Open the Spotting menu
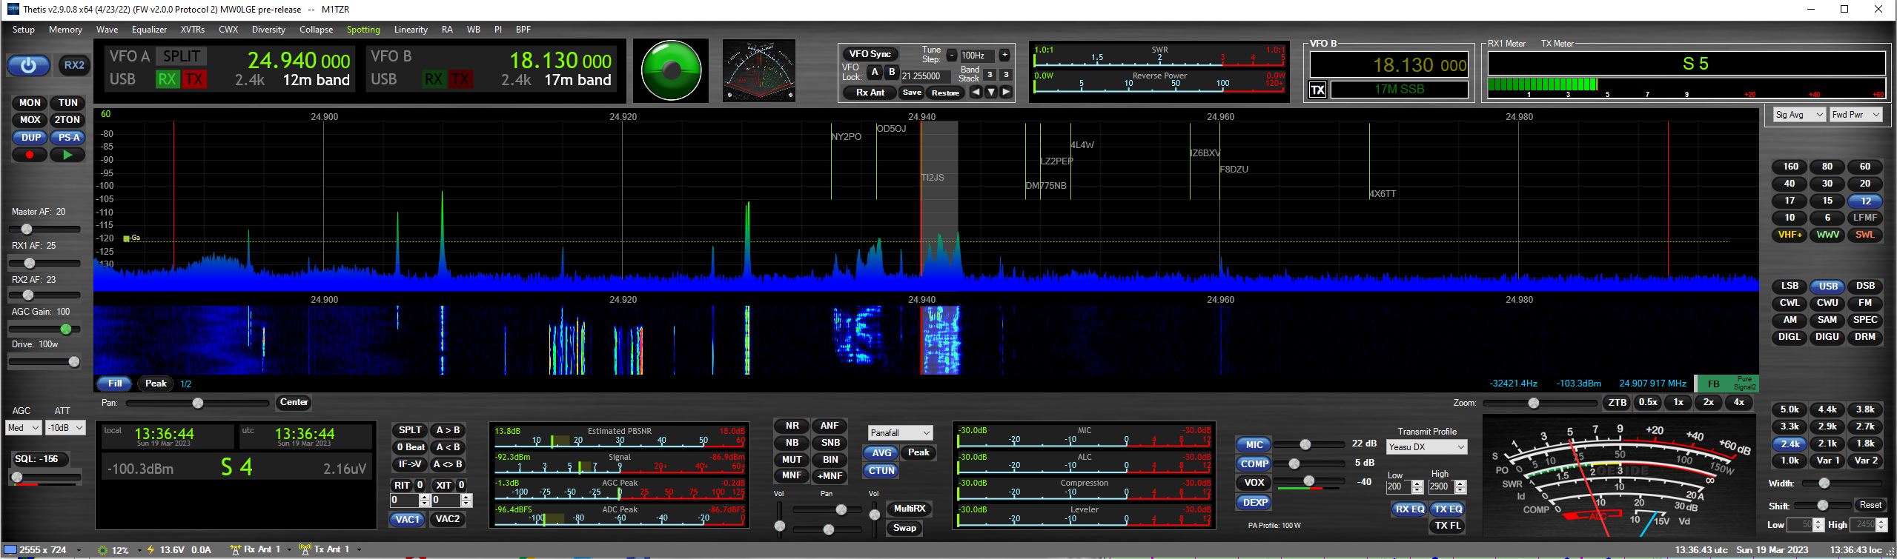 coord(363,30)
